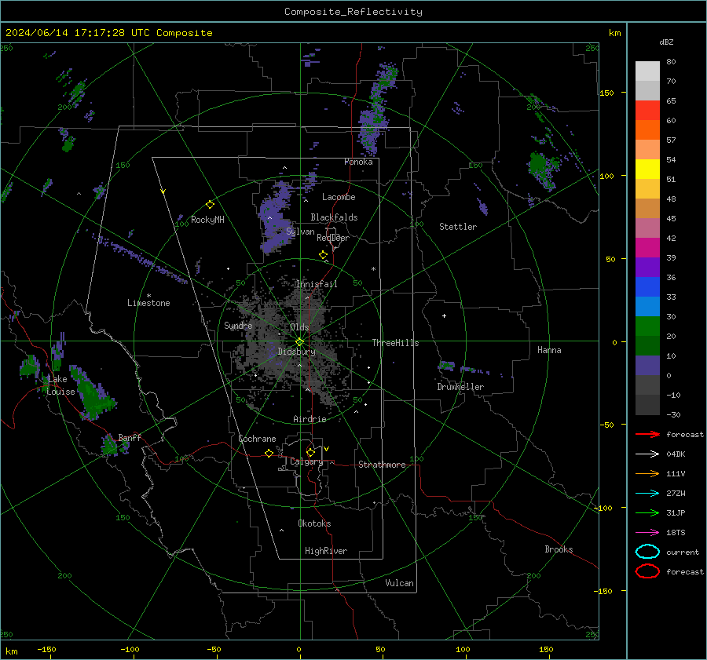707x660 pixels.
Task: Click the Vulcan town label
Action: click(399, 583)
